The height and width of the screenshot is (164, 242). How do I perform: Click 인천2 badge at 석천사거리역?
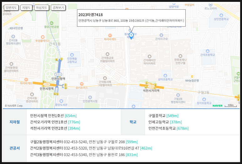(151, 86)
